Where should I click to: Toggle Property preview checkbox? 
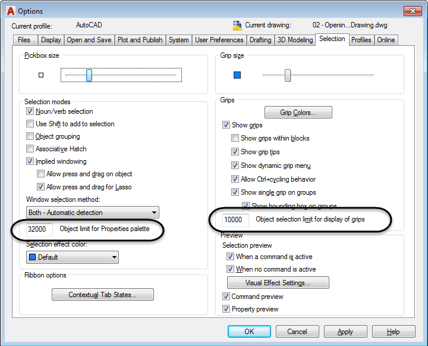(x=226, y=309)
